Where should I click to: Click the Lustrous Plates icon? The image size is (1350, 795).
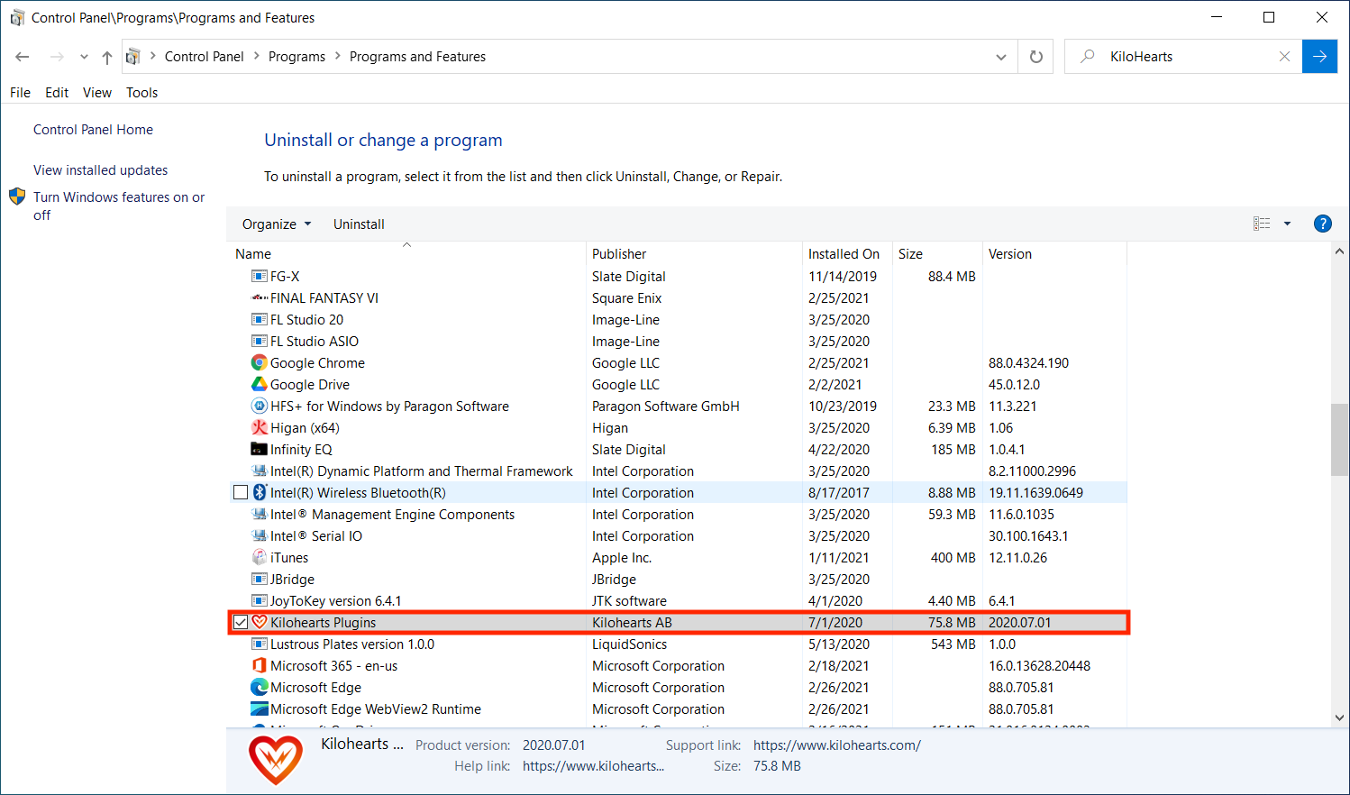coord(260,644)
